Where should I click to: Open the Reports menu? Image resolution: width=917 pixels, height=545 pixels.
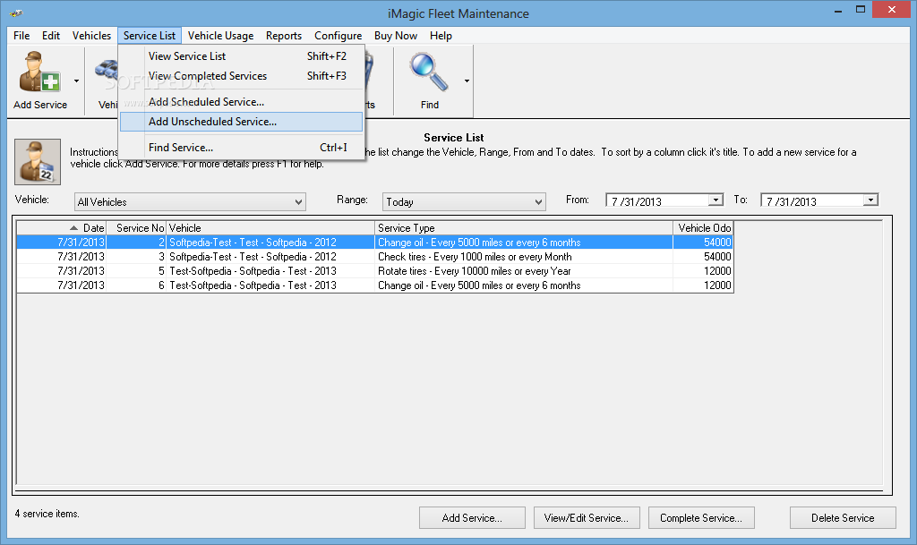284,36
